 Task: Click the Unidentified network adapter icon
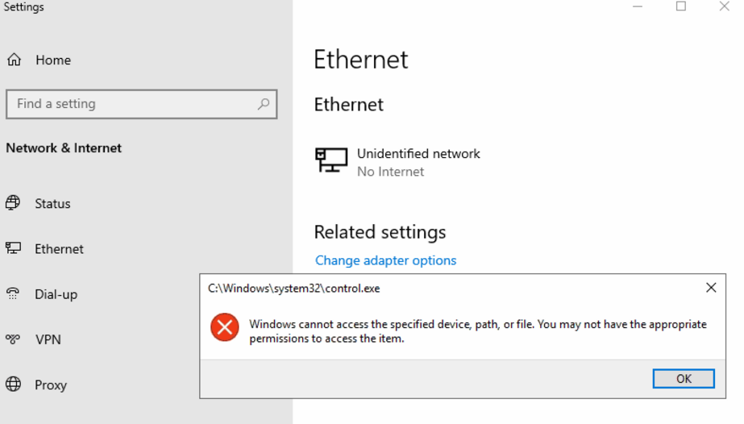point(331,160)
